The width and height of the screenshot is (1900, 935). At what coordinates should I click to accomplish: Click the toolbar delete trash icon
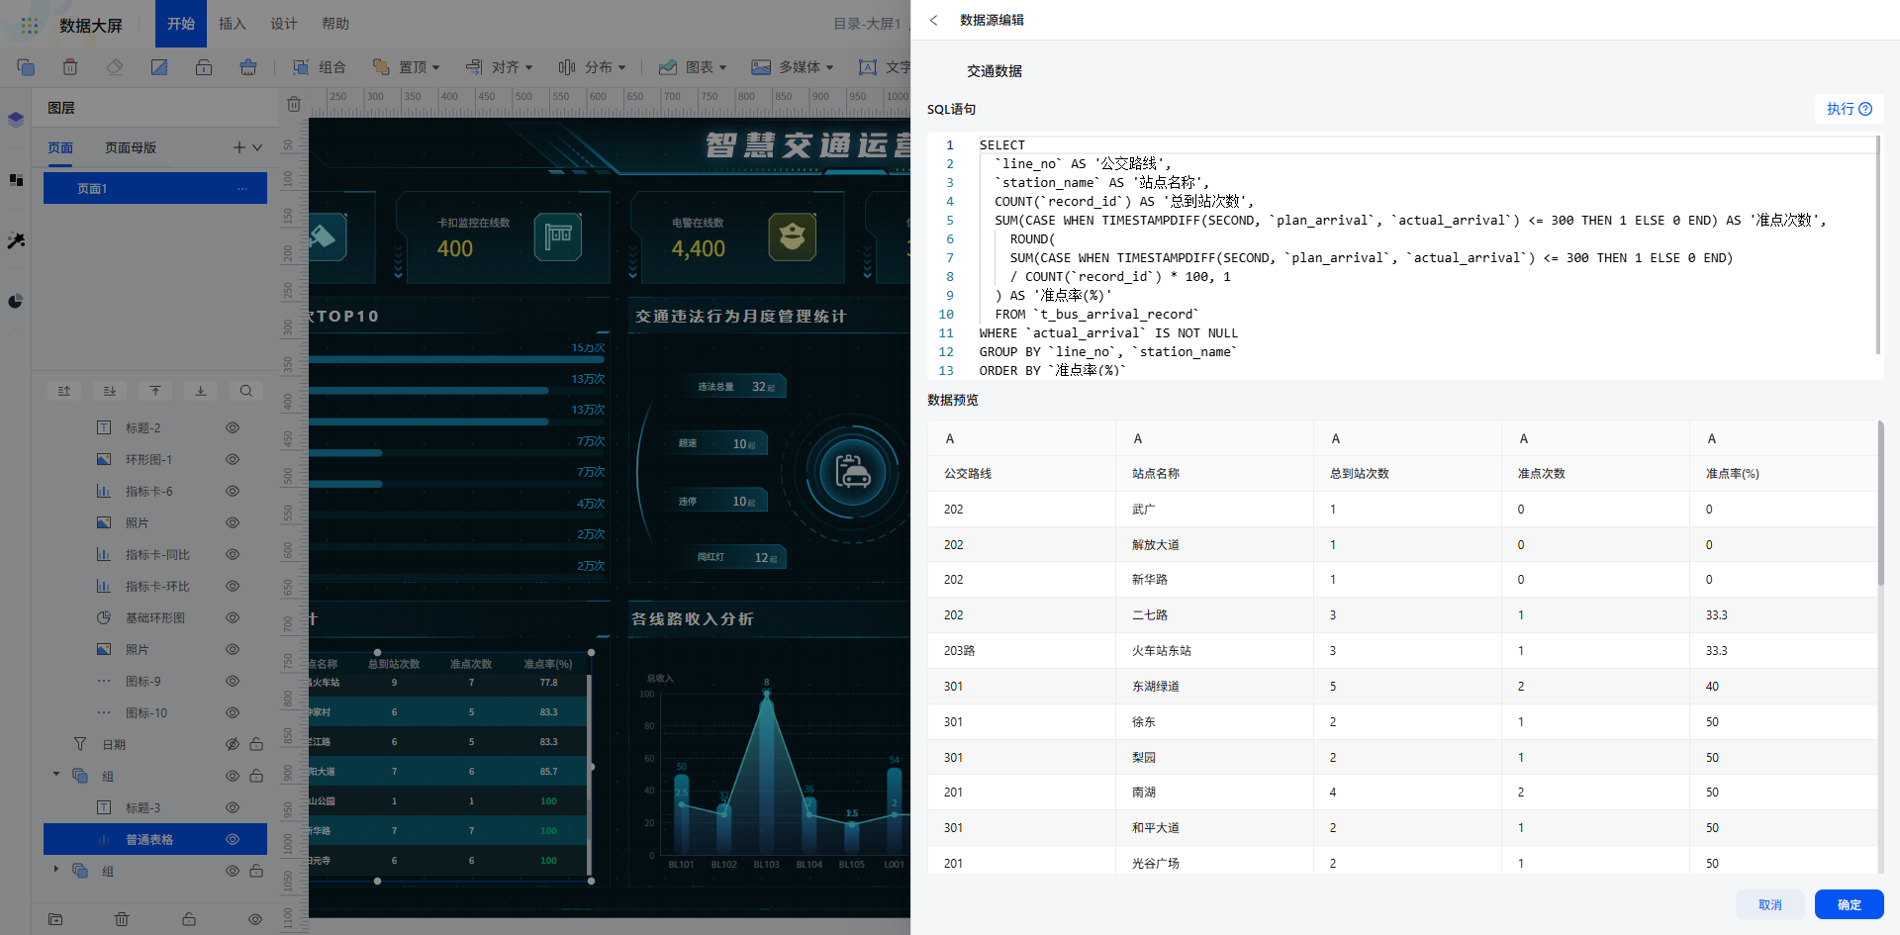pyautogui.click(x=70, y=67)
